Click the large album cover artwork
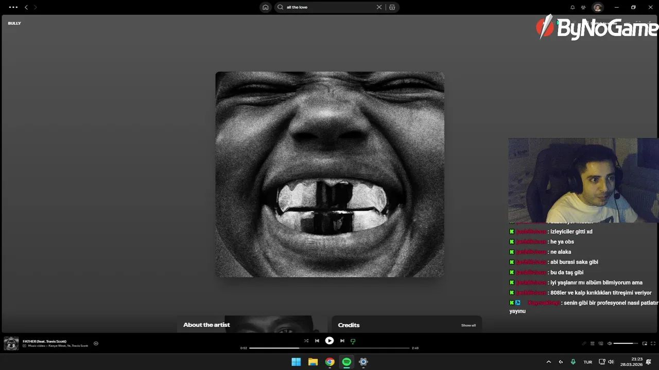Screen dimensions: 659x370 (329, 174)
